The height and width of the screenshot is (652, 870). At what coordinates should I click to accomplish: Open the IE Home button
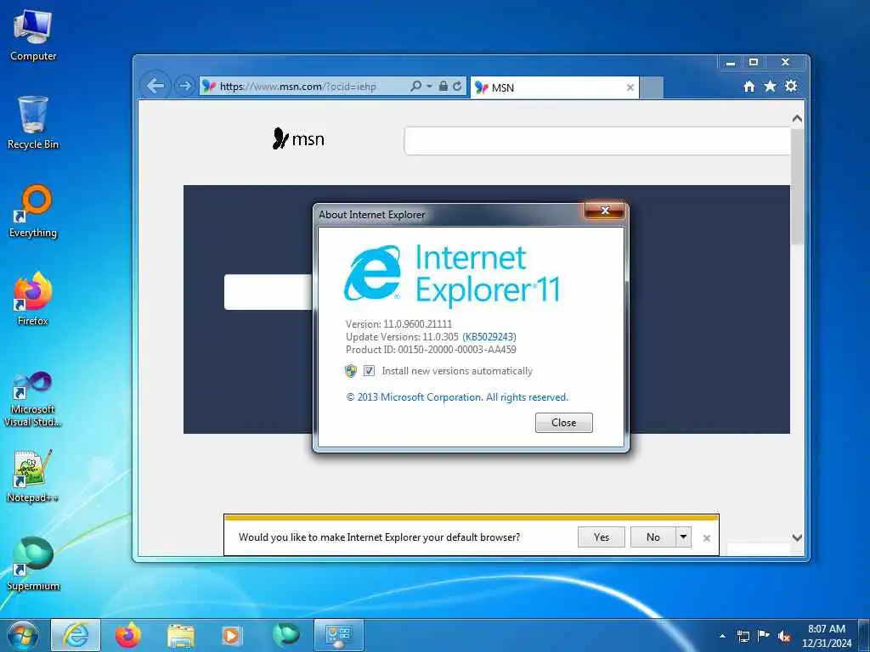749,86
